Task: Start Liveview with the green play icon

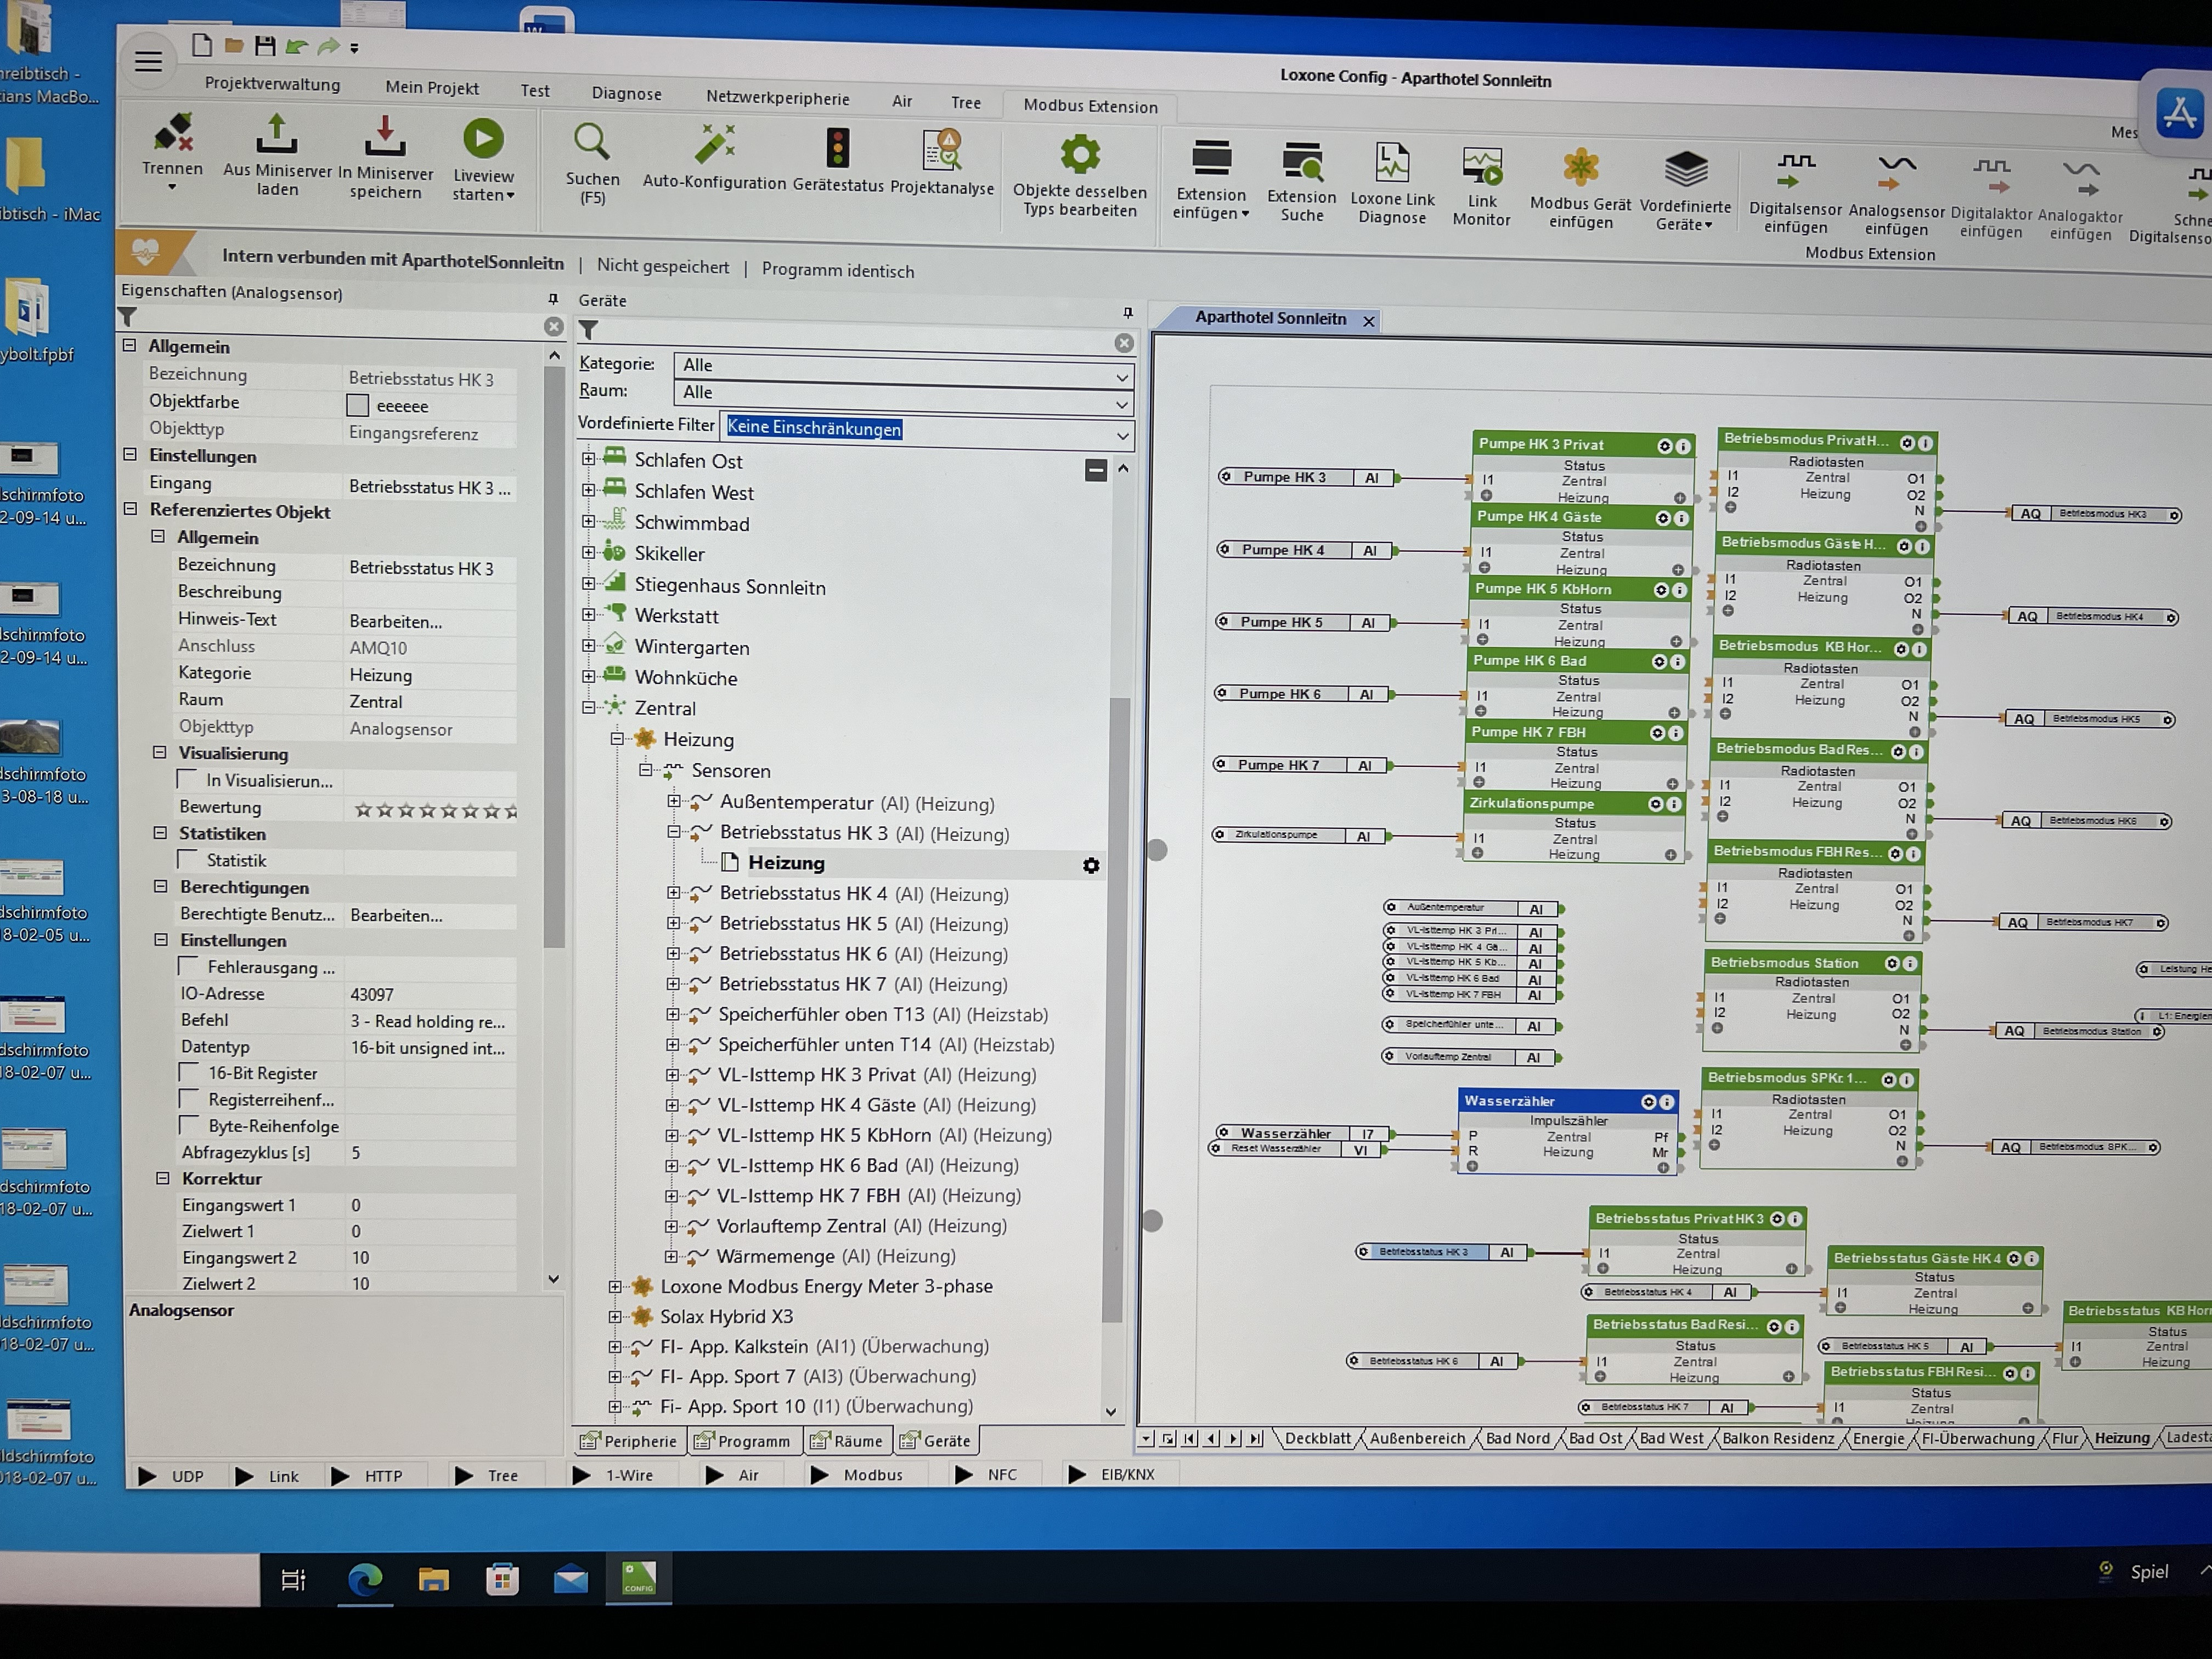Action: [483, 139]
